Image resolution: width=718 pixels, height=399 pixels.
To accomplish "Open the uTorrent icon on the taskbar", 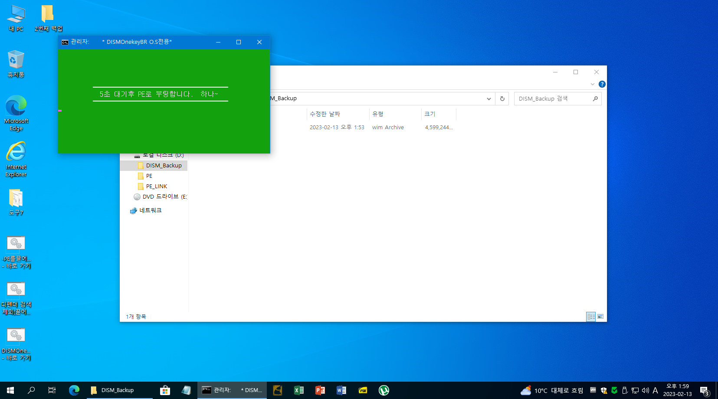I will point(384,390).
